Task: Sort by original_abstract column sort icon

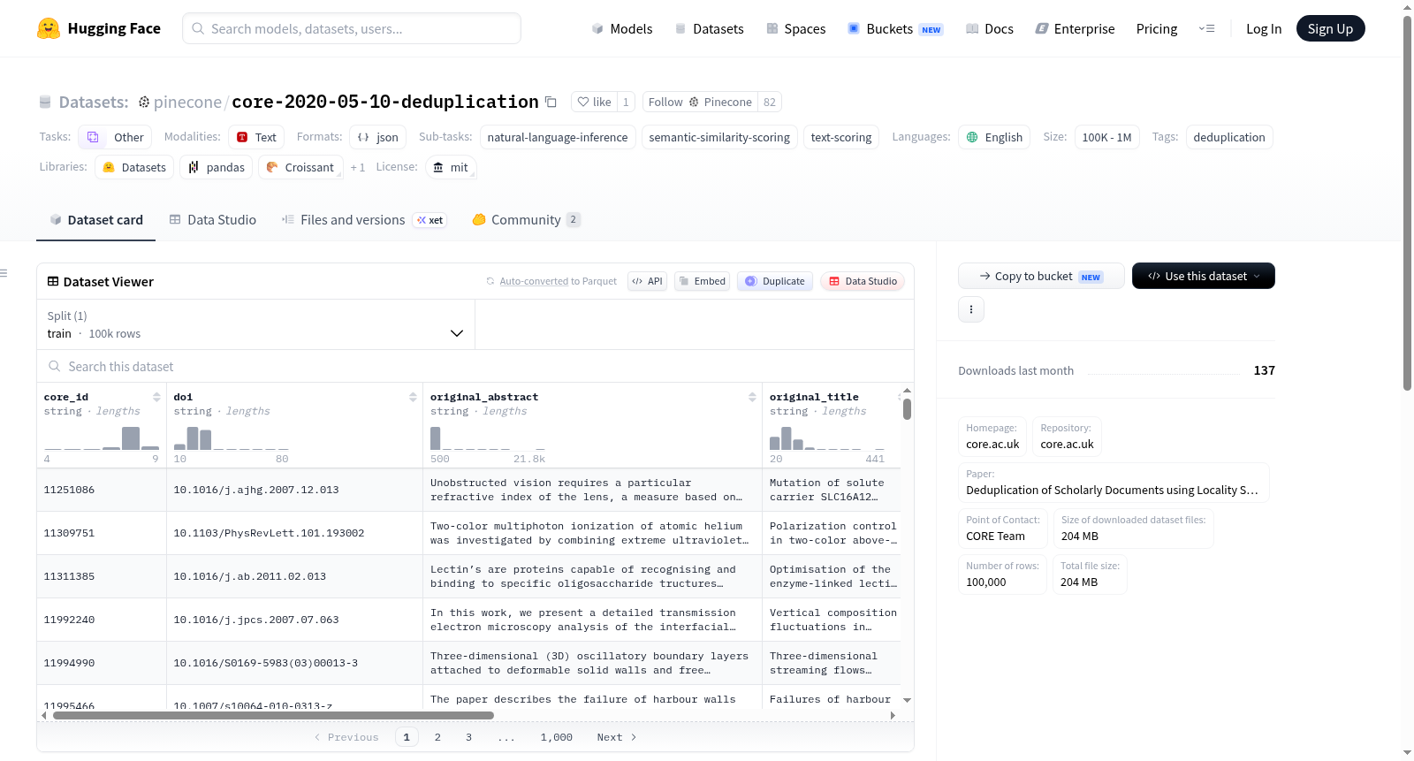Action: pos(752,397)
